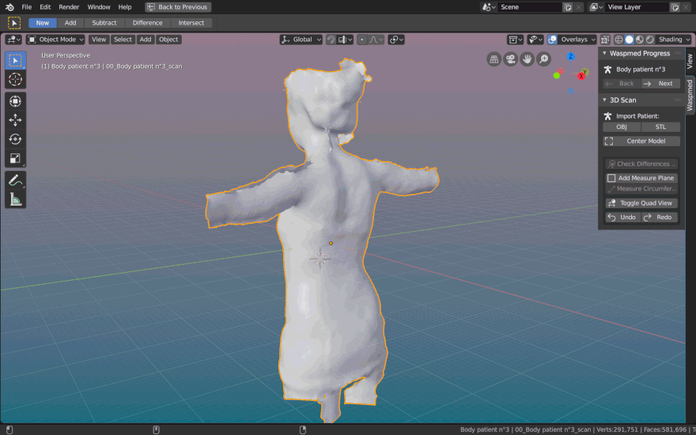Click the blue Z axis gizmo ball
This screenshot has height=435, width=696.
point(571,56)
